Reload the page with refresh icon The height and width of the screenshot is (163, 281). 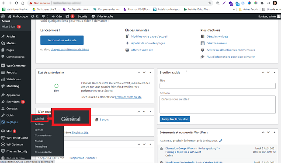[16, 3]
